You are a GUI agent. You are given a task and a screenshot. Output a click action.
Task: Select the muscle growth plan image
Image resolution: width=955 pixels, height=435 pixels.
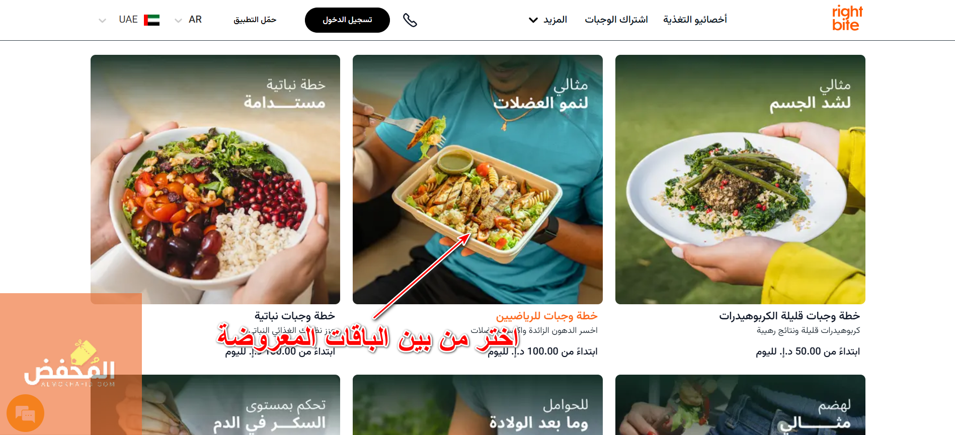tap(477, 180)
